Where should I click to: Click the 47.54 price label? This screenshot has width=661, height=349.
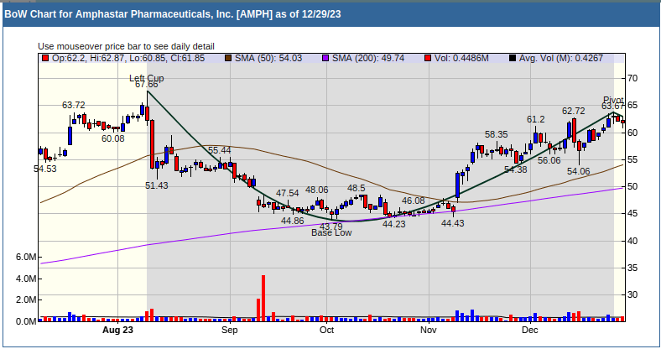click(288, 193)
